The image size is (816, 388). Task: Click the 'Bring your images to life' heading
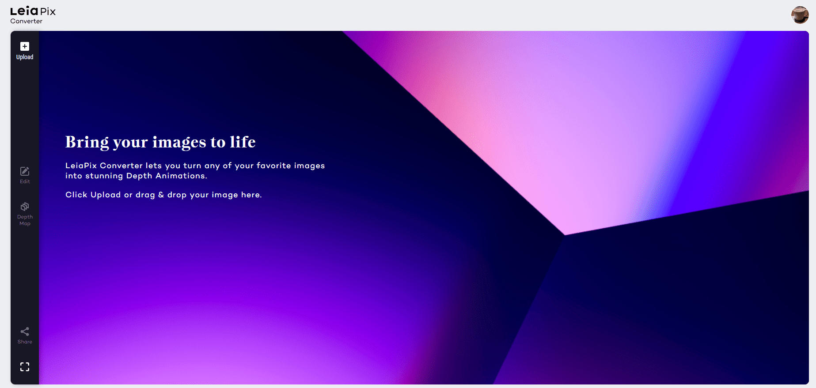click(x=160, y=142)
